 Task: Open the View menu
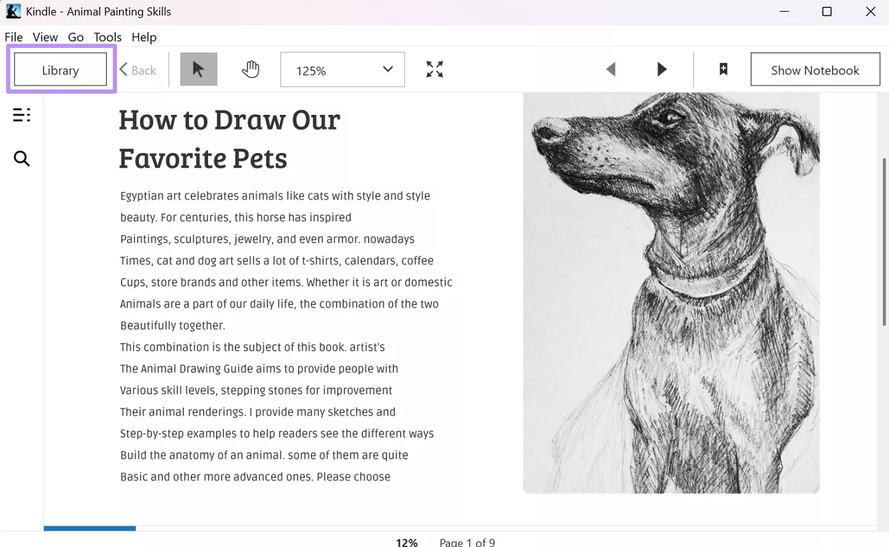pos(45,37)
